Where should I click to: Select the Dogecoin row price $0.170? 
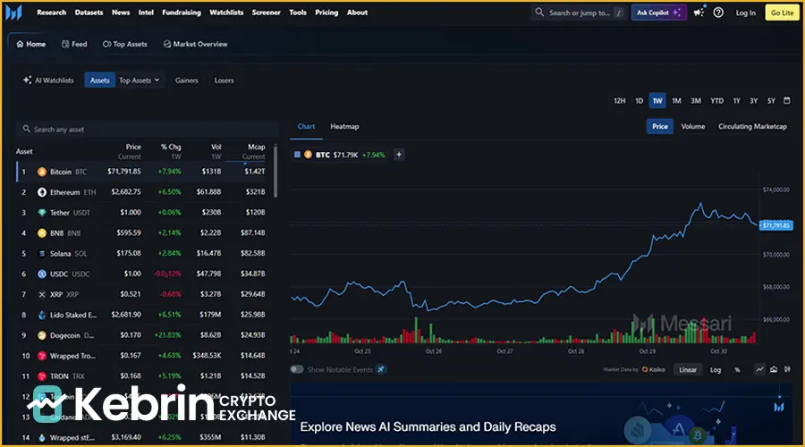(131, 335)
